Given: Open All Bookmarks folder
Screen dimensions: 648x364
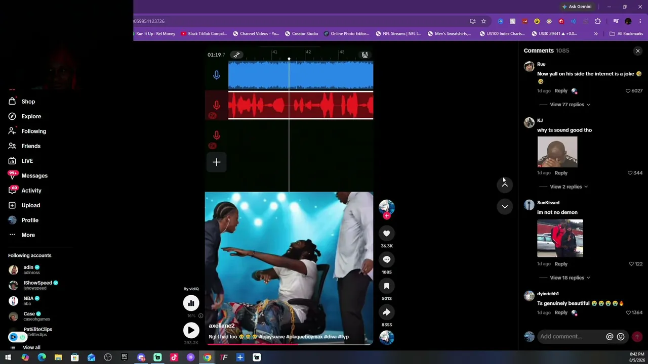Looking at the screenshot, I should pyautogui.click(x=626, y=34).
